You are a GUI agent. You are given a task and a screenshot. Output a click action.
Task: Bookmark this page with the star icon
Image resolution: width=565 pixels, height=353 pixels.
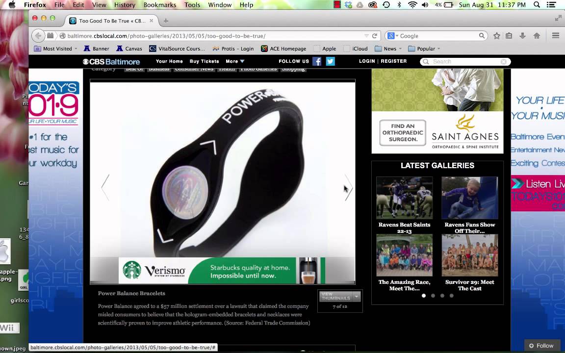pyautogui.click(x=496, y=36)
